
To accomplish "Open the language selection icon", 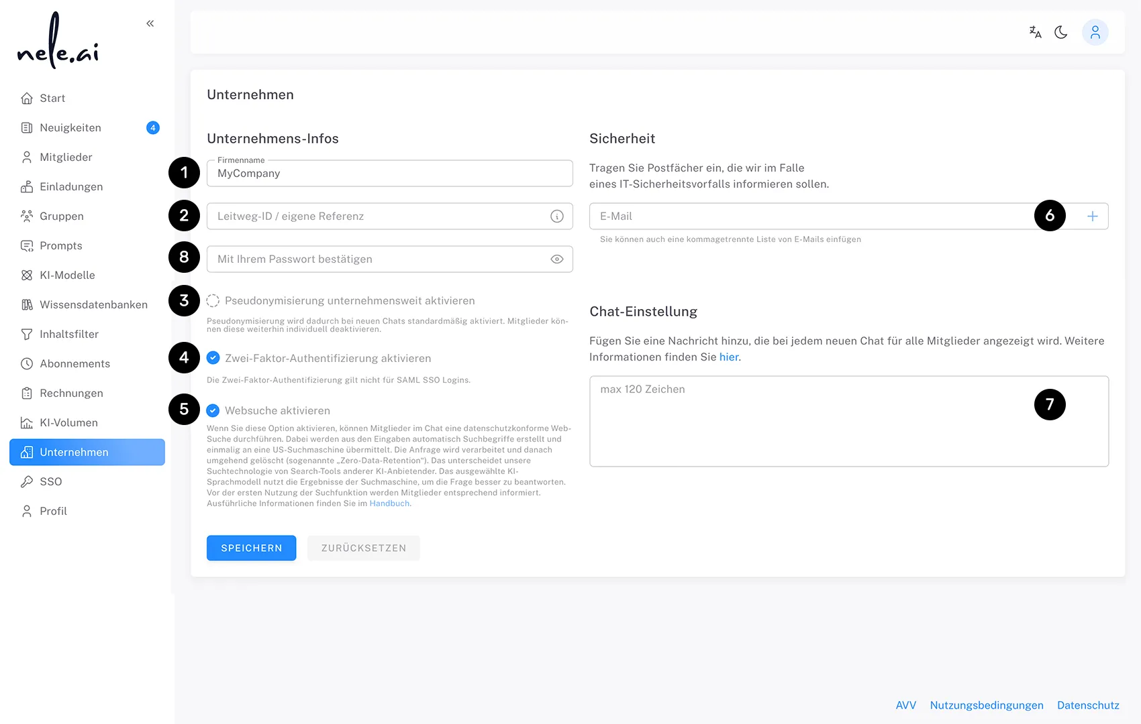I will (1034, 32).
